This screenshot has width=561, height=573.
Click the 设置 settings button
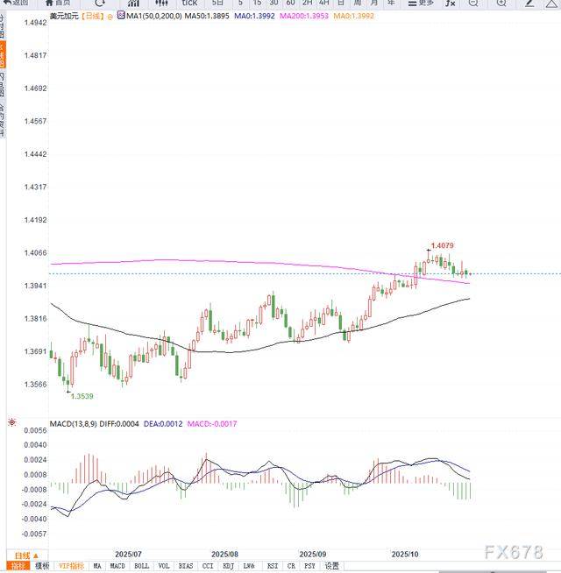pos(331,566)
